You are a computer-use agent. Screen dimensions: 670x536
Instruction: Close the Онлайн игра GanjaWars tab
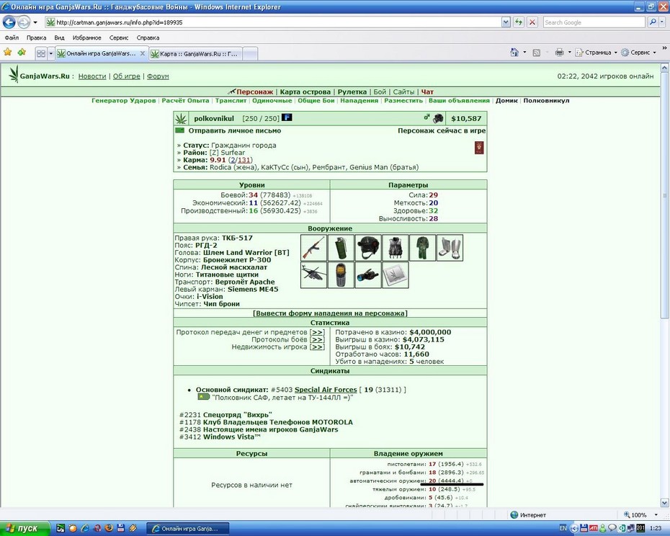pos(143,53)
